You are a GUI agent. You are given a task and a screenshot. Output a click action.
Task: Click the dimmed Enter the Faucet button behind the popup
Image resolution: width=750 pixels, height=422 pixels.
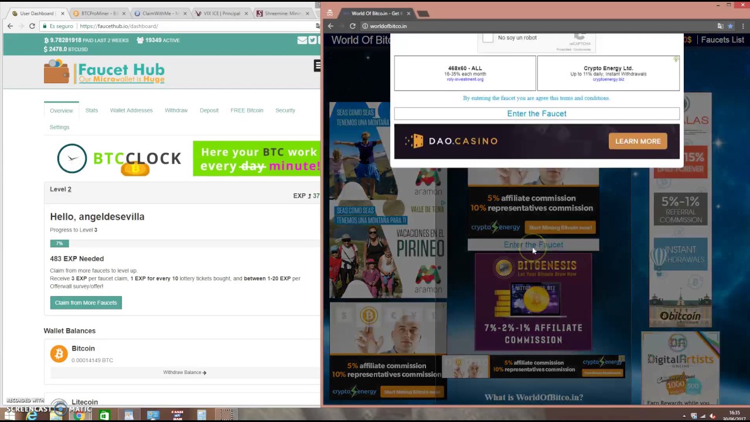pyautogui.click(x=533, y=245)
